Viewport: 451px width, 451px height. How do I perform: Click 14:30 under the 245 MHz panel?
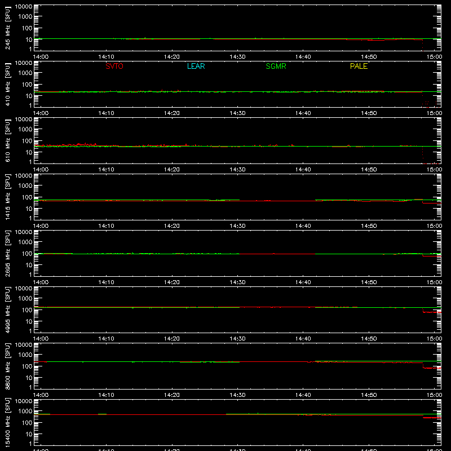(237, 57)
